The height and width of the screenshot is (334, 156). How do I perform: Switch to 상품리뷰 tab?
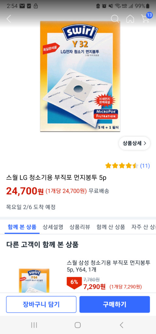[x=80, y=227]
